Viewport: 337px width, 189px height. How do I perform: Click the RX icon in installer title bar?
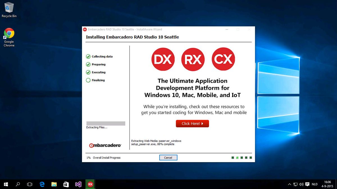pos(85,29)
